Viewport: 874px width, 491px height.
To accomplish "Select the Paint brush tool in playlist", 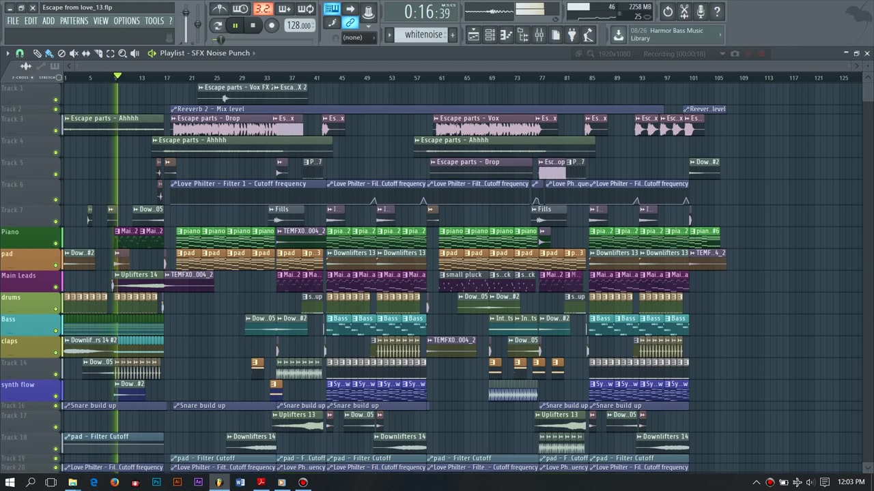I will tap(49, 53).
